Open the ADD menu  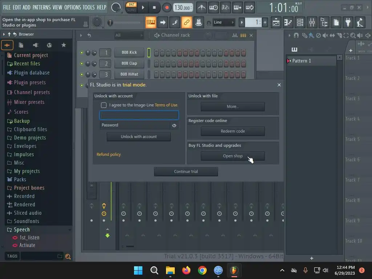pos(26,7)
